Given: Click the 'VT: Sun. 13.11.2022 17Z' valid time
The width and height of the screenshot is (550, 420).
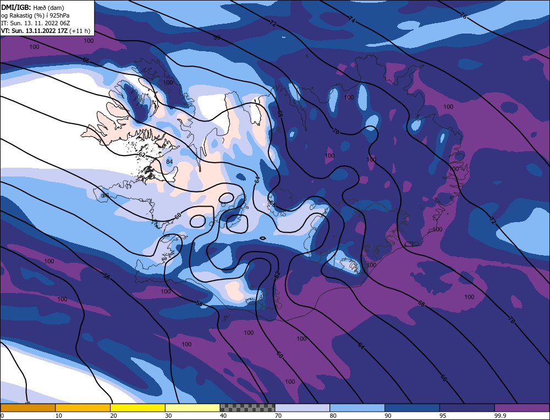Looking at the screenshot, I should [x=34, y=31].
